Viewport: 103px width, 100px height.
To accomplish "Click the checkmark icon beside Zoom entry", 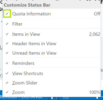I will [7, 92].
